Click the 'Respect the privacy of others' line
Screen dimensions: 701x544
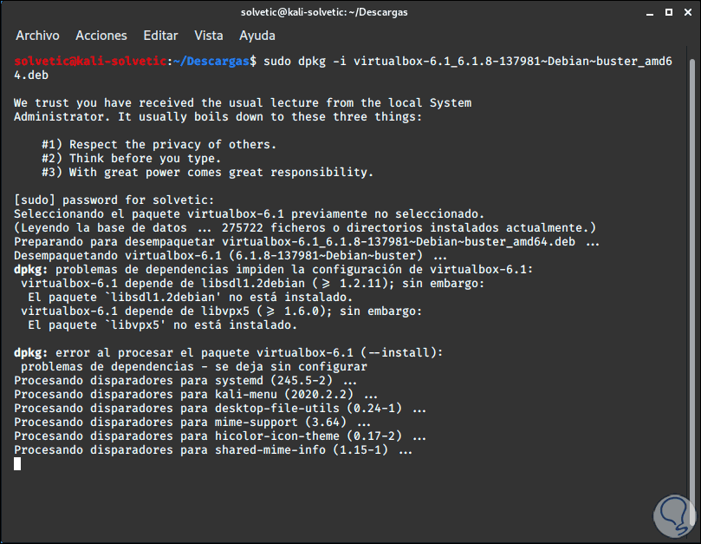159,144
